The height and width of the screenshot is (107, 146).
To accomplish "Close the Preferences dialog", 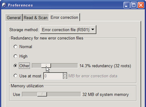I will [x=141, y=5].
